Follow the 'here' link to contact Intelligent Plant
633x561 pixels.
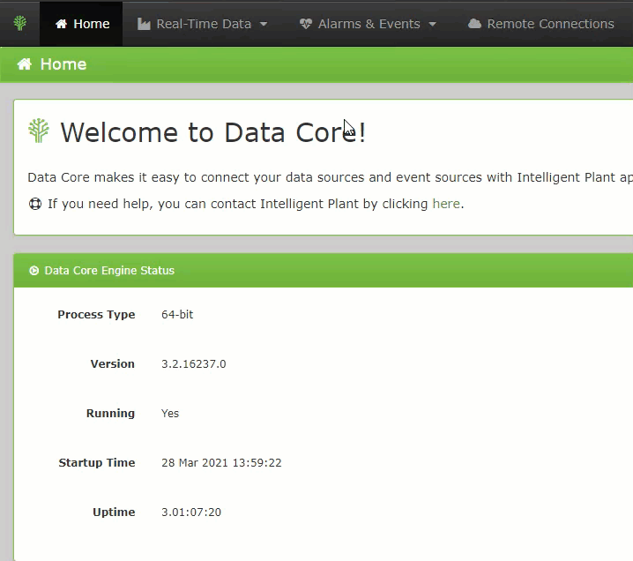pos(446,204)
